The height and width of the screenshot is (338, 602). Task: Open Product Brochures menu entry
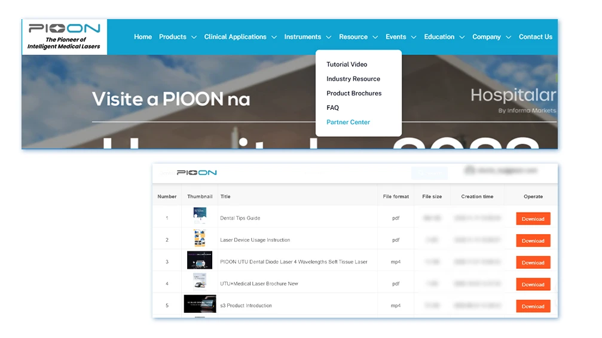353,93
